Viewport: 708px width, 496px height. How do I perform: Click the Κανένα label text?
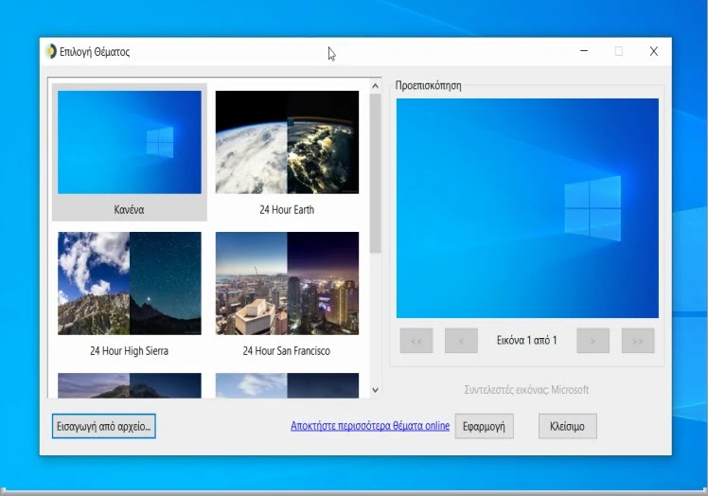[x=129, y=209]
